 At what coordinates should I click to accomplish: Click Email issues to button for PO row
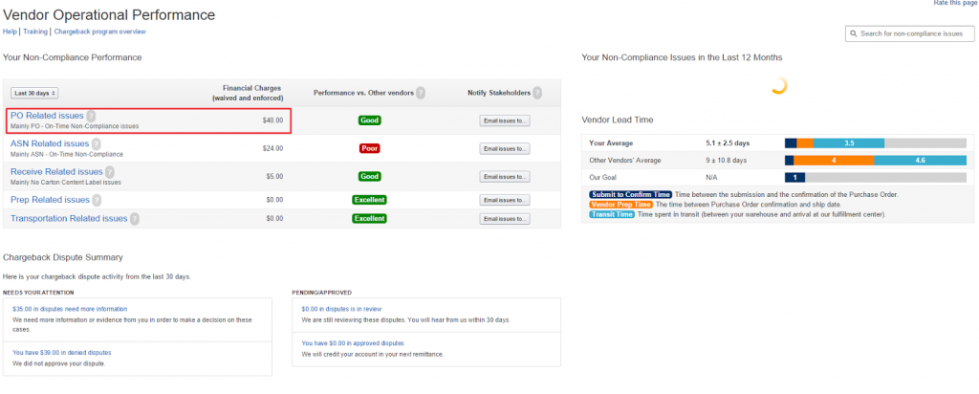[x=505, y=120]
